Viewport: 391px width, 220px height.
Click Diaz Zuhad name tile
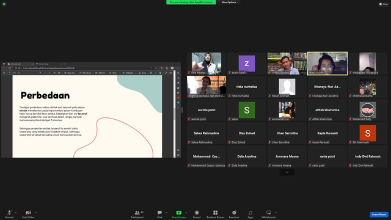point(247,133)
